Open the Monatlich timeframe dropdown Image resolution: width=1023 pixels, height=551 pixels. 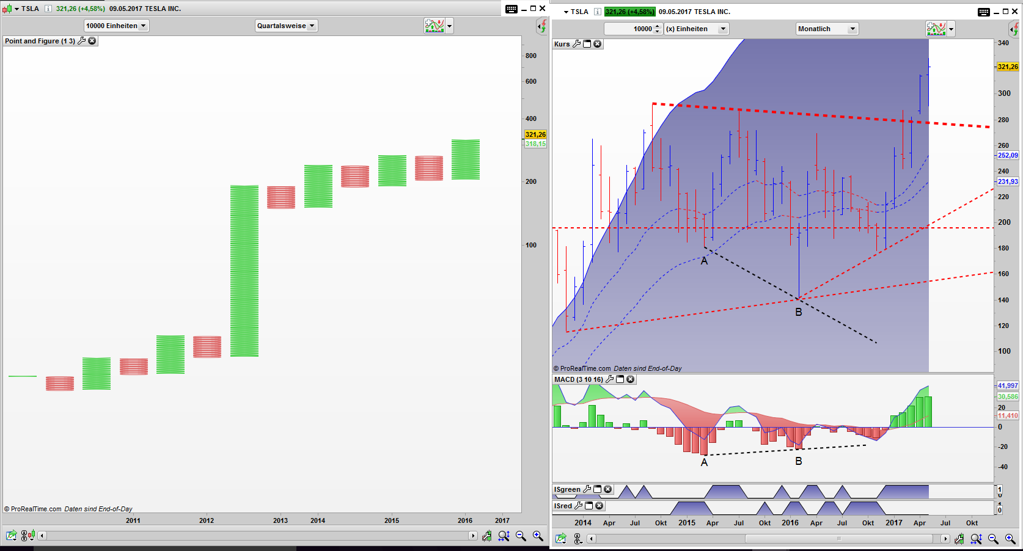point(827,29)
